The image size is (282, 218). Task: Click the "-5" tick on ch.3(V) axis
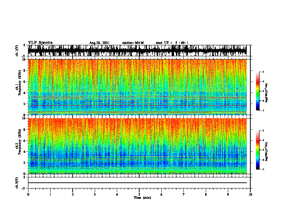point(24,188)
